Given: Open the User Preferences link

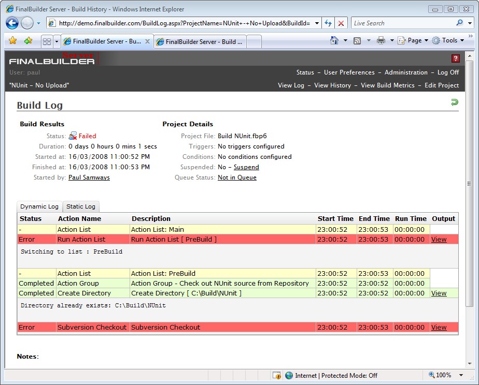Looking at the screenshot, I should (349, 72).
